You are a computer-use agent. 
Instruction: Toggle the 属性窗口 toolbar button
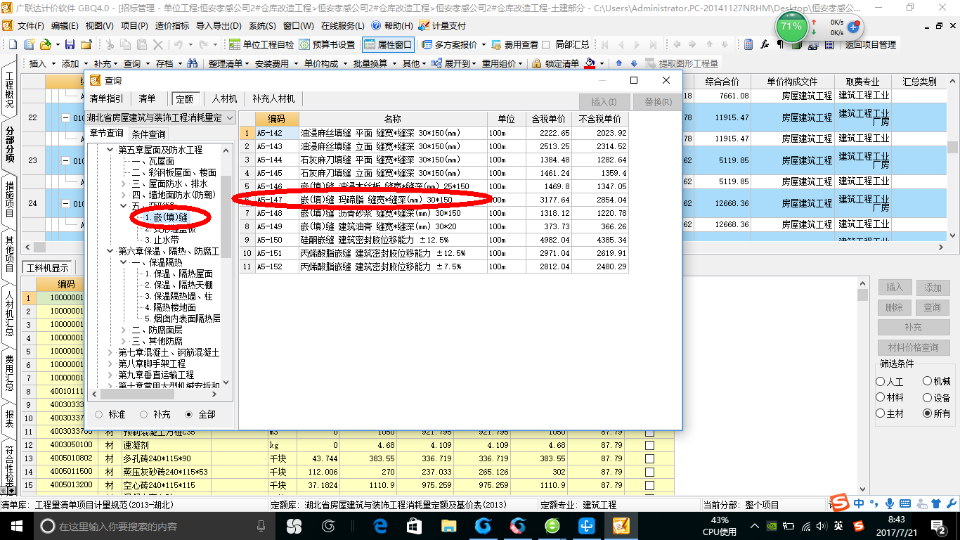[x=388, y=44]
